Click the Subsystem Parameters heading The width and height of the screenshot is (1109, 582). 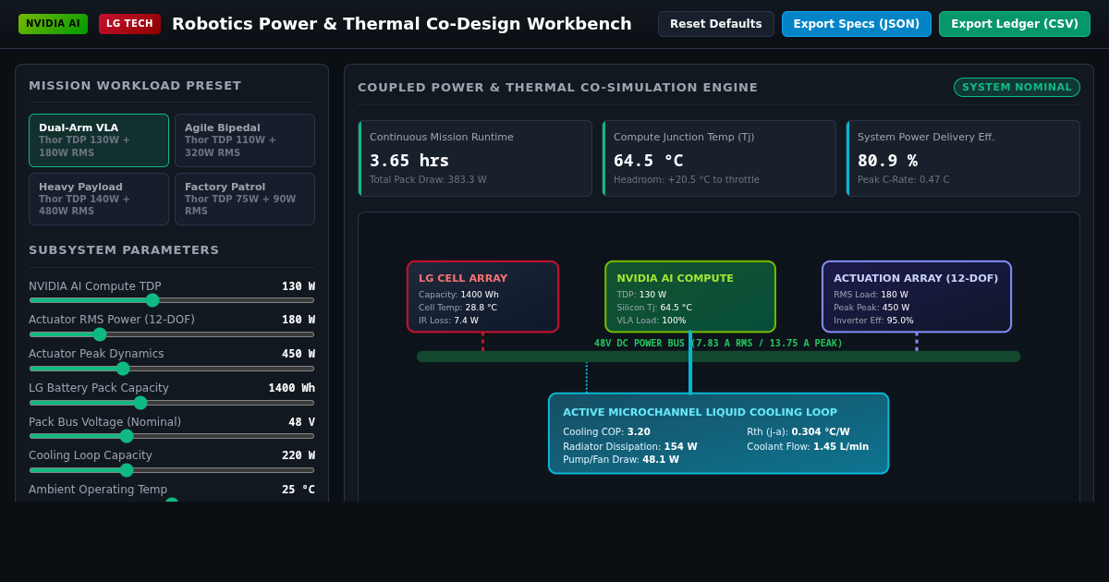click(124, 250)
